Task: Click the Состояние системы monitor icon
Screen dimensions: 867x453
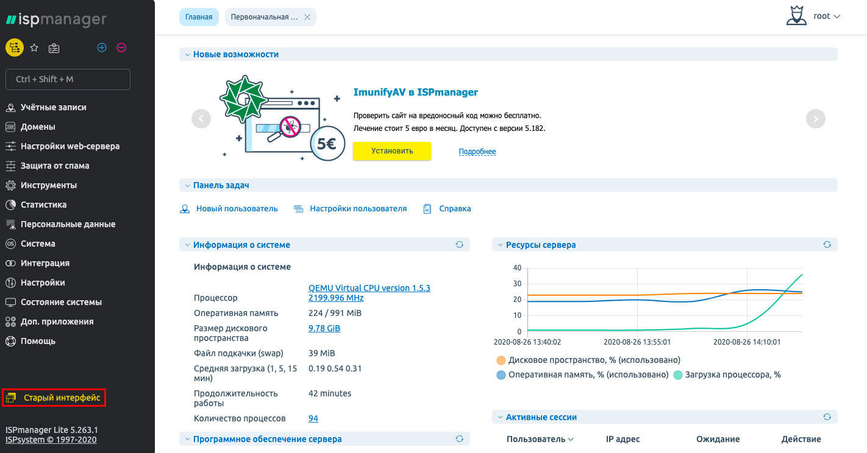Action: pyautogui.click(x=10, y=302)
